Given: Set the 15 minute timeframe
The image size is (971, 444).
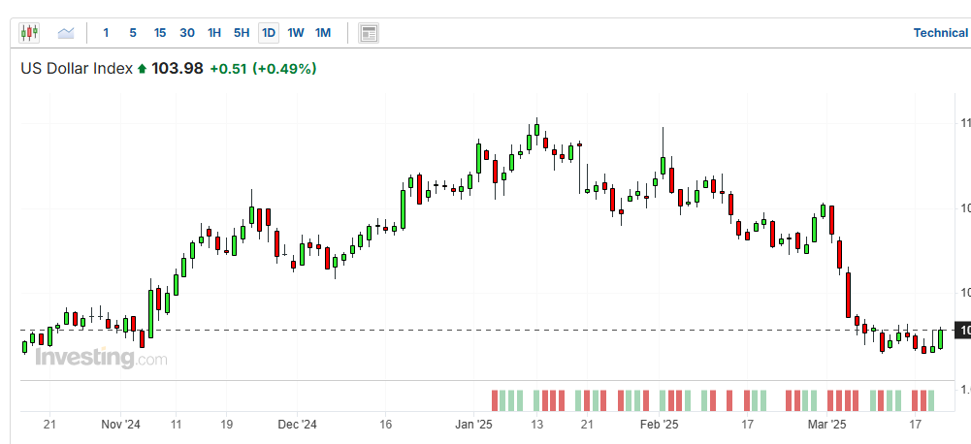Looking at the screenshot, I should coord(160,33).
